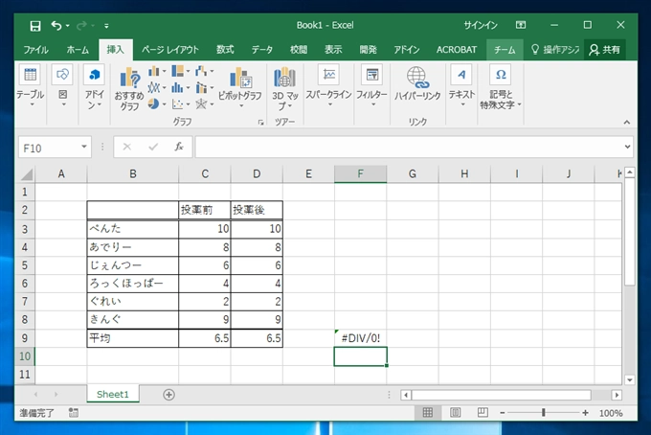Image resolution: width=651 pixels, height=435 pixels.
Task: Switch to Normal view
Action: click(428, 413)
